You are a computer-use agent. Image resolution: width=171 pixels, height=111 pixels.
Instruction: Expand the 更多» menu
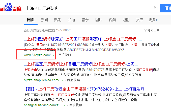tap(153, 20)
